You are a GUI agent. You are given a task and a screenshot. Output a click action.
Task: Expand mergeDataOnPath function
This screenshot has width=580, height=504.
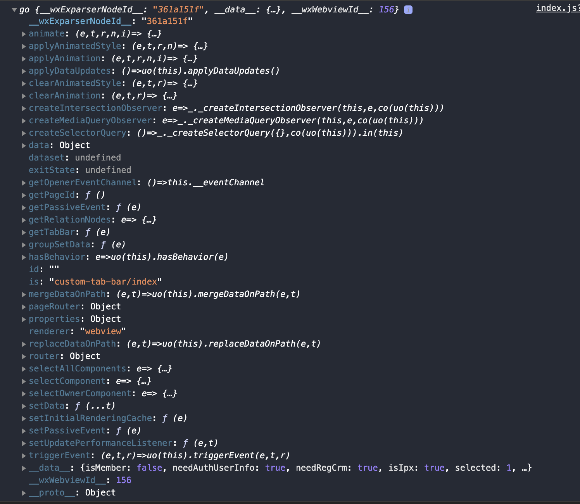click(x=24, y=295)
